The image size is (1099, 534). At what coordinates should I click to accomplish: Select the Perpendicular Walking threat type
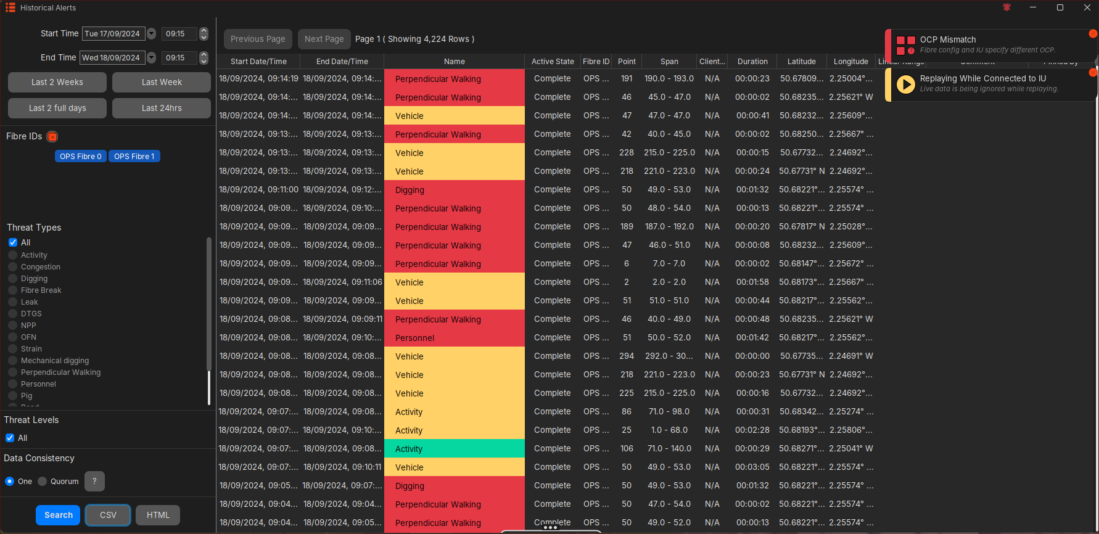13,372
